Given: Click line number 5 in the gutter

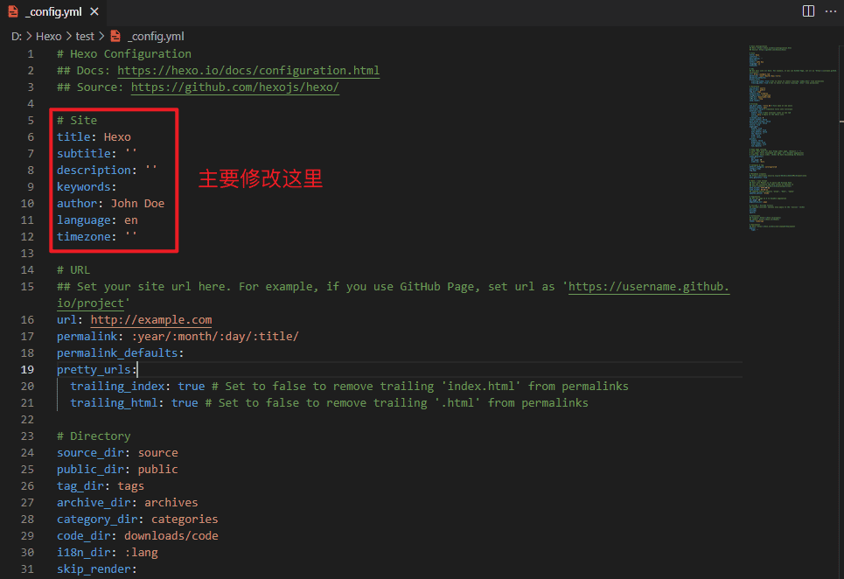Looking at the screenshot, I should coord(31,121).
